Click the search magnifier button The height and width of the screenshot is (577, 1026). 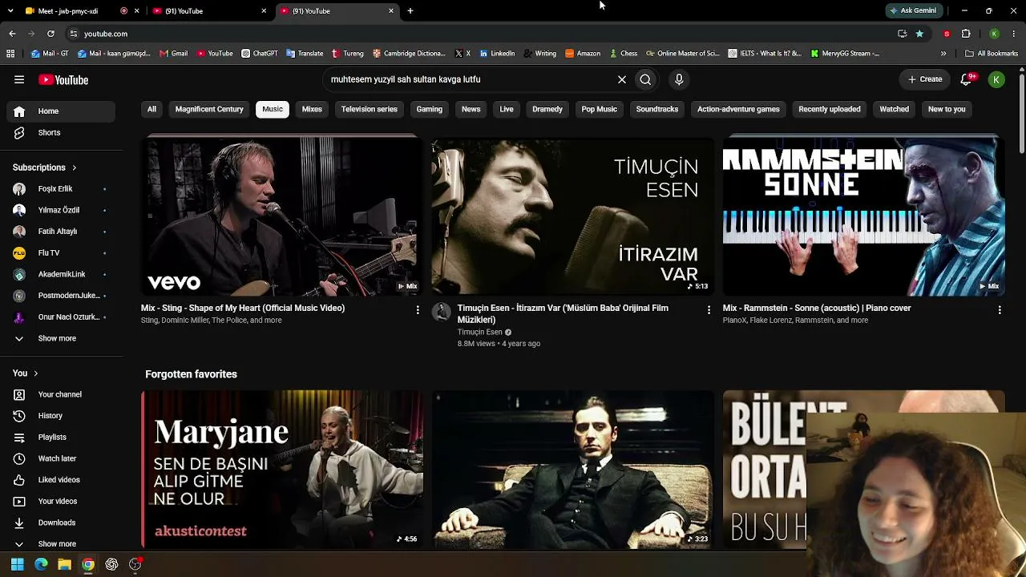(645, 79)
